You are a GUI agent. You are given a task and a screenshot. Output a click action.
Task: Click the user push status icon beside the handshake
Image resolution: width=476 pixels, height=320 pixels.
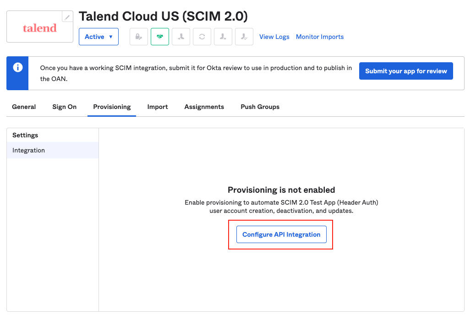click(181, 37)
